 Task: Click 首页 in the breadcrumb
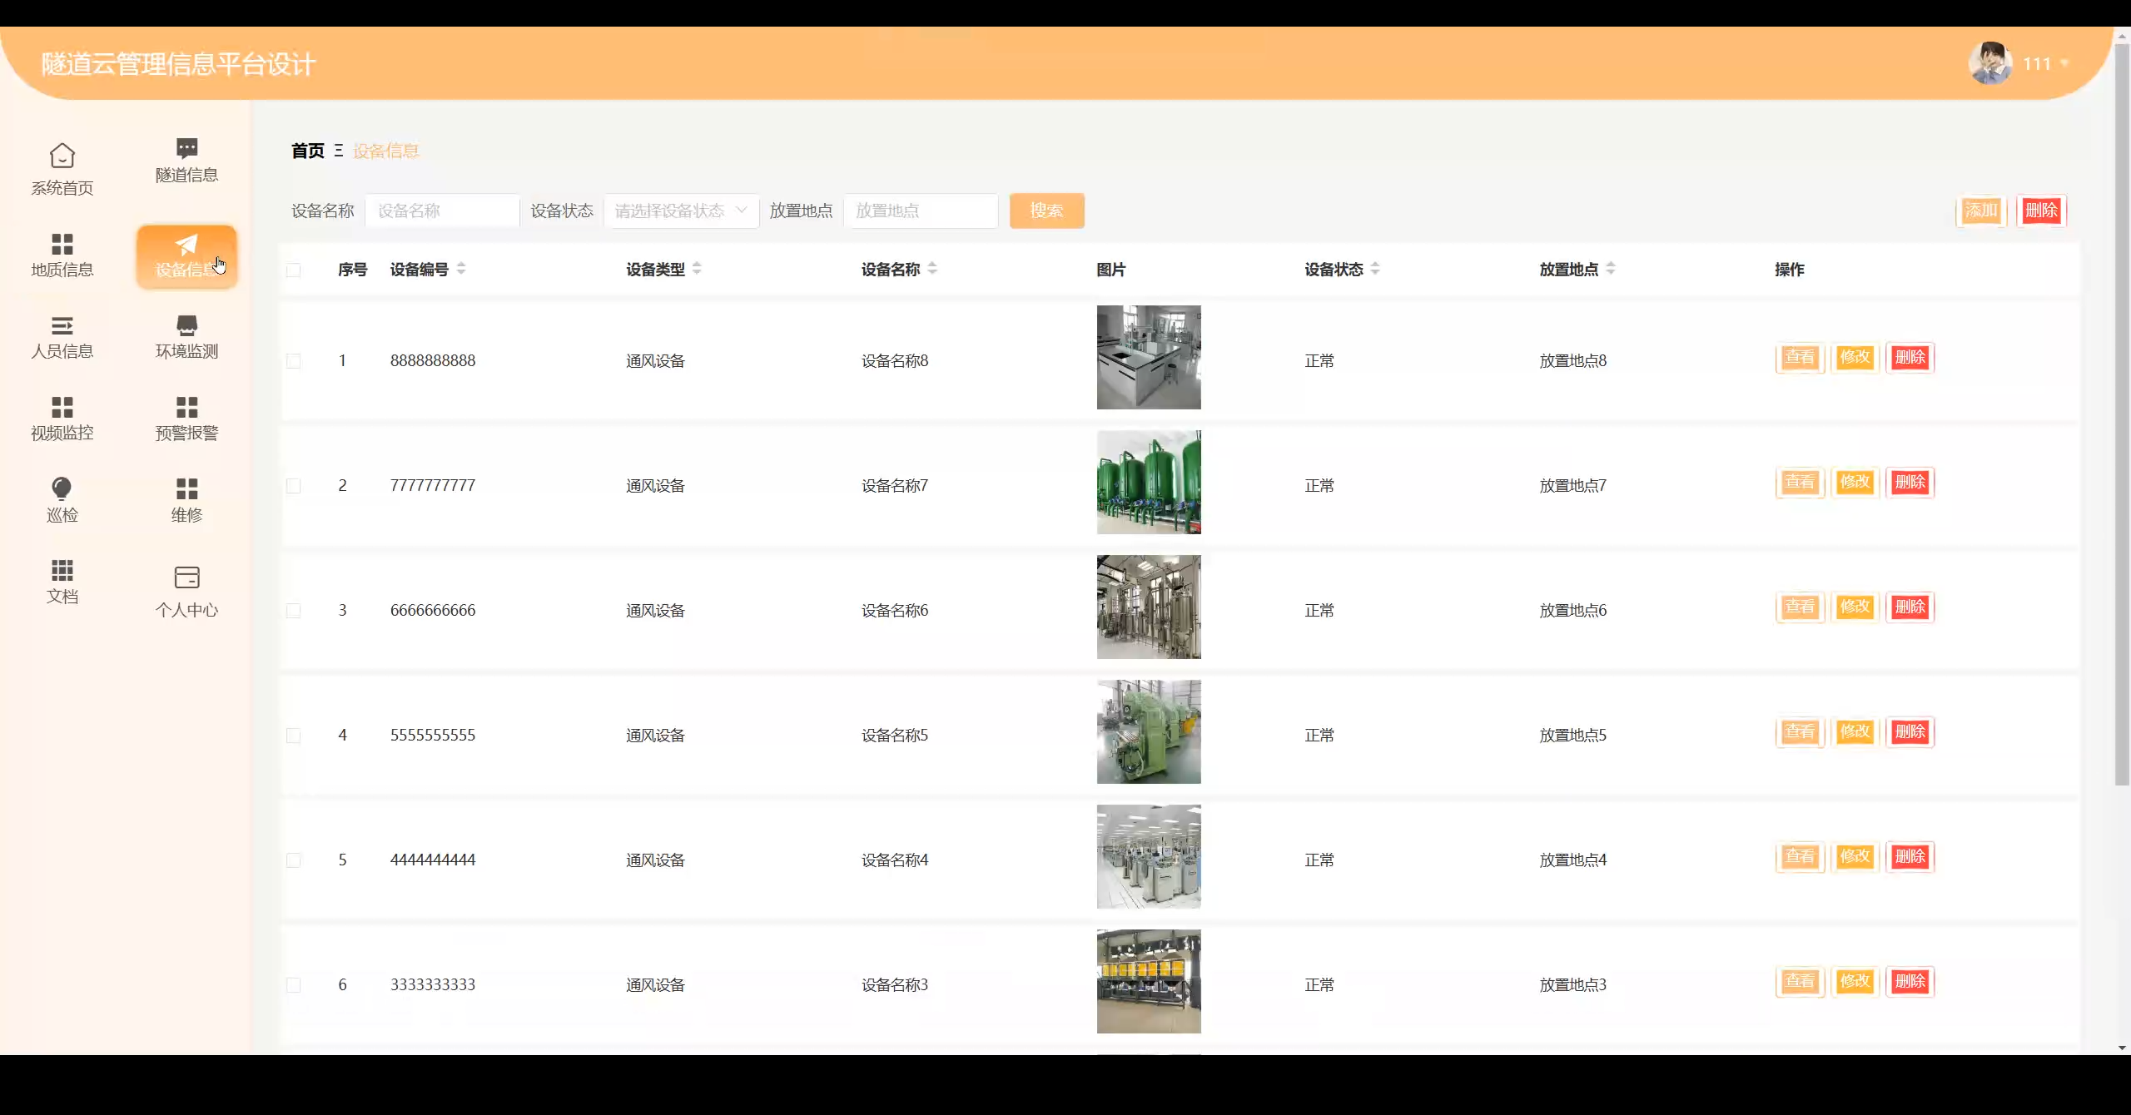pos(307,151)
